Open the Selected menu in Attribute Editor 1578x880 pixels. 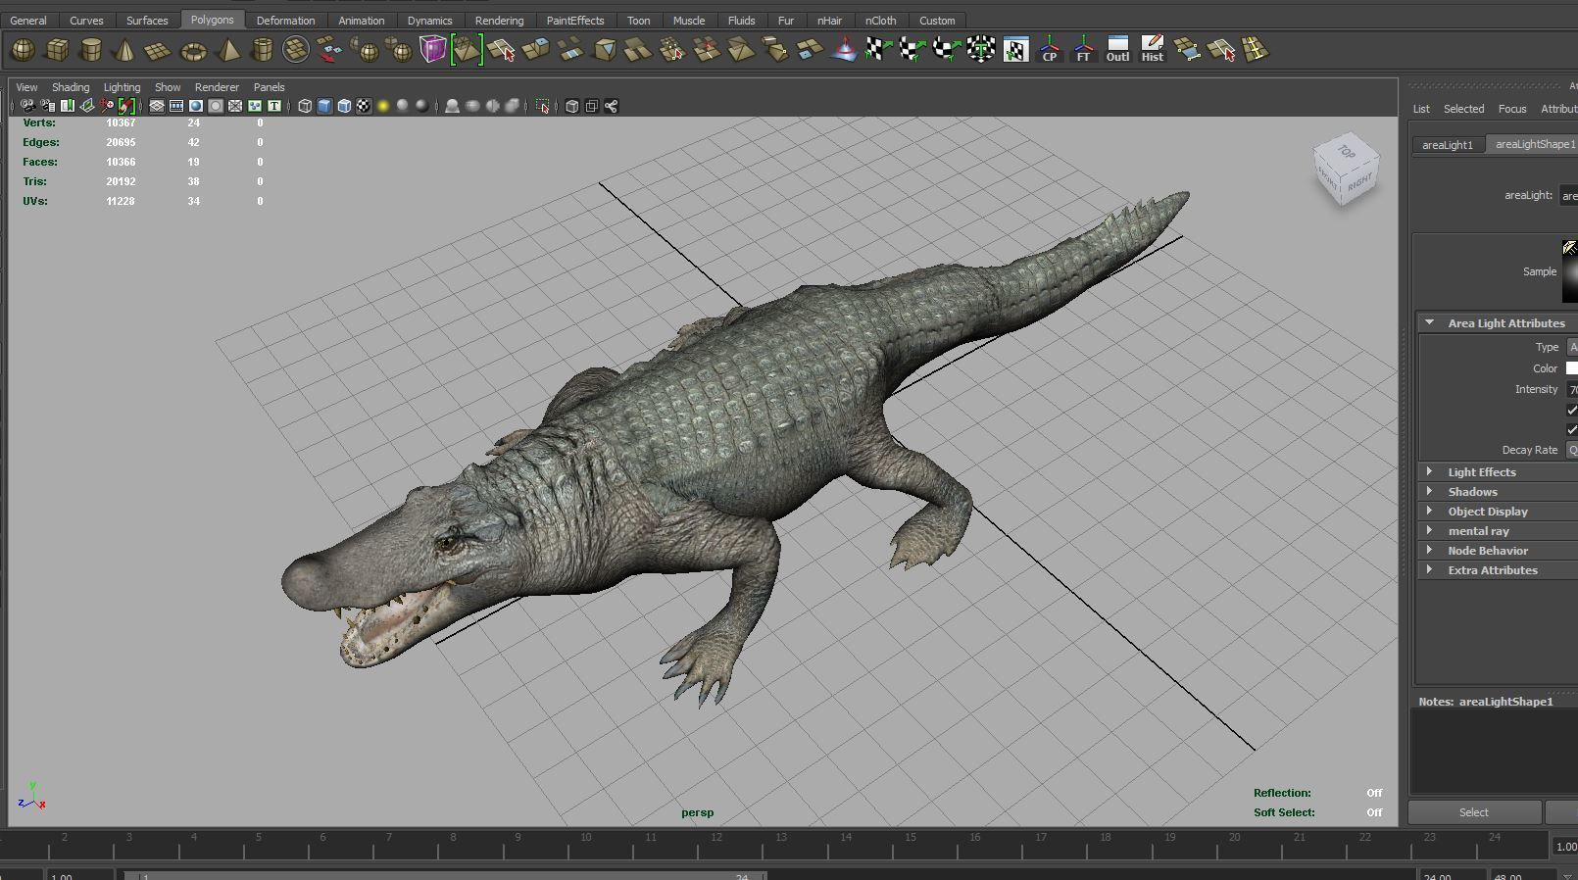tap(1463, 109)
